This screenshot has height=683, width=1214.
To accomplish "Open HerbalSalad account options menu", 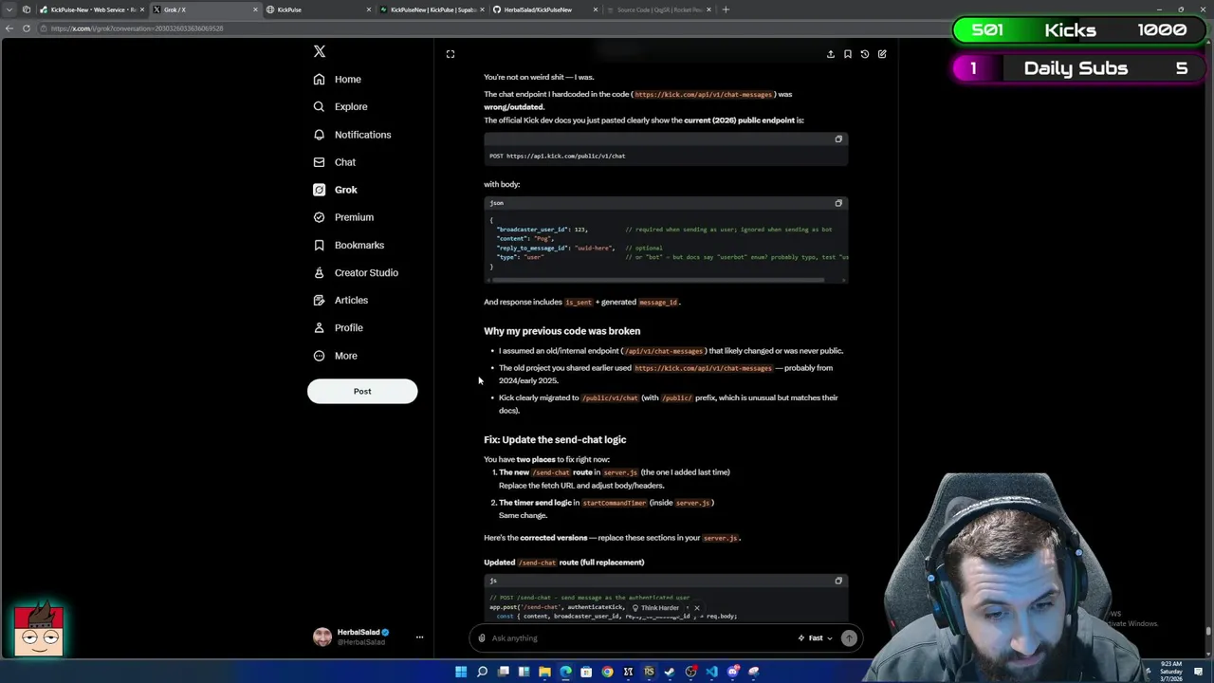I will tap(419, 637).
